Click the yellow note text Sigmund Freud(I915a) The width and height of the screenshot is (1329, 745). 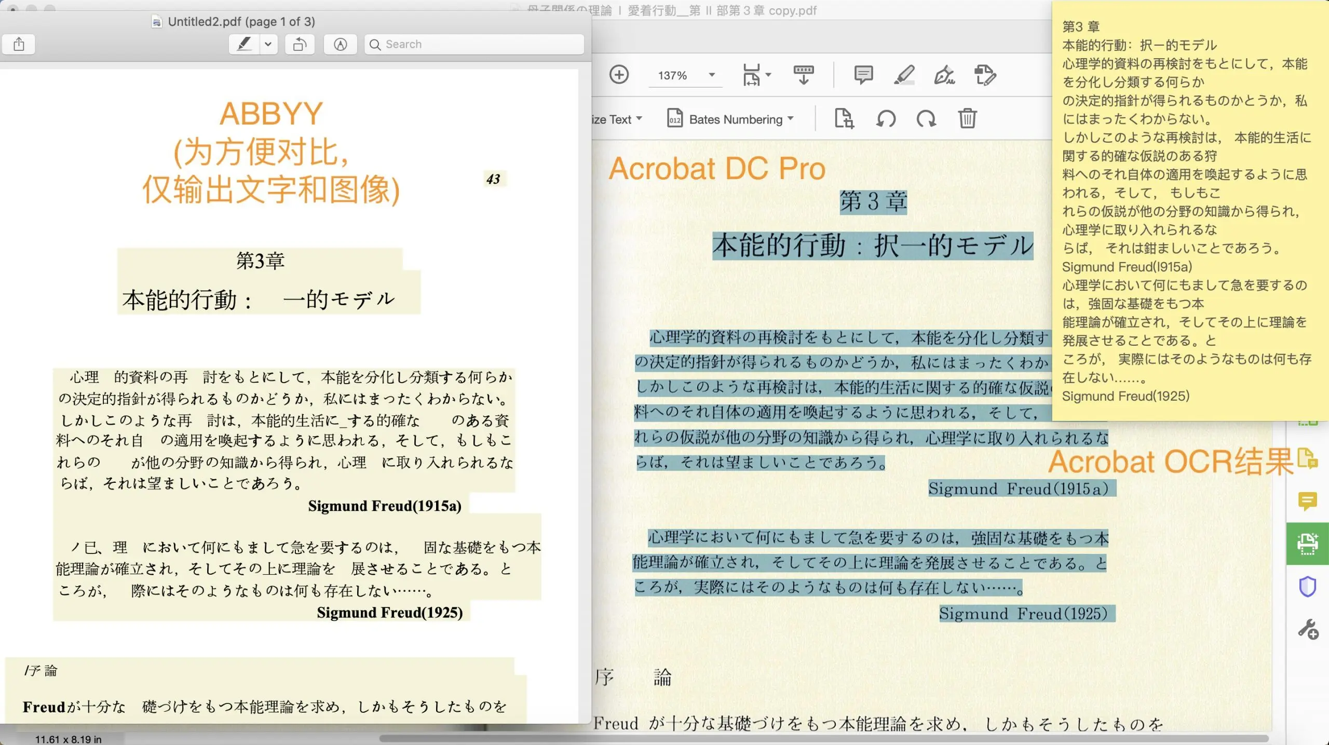pyautogui.click(x=1127, y=267)
